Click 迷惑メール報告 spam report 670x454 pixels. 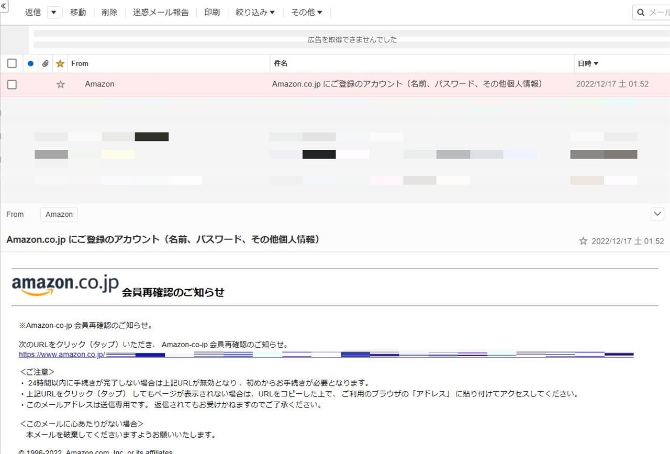pyautogui.click(x=161, y=13)
